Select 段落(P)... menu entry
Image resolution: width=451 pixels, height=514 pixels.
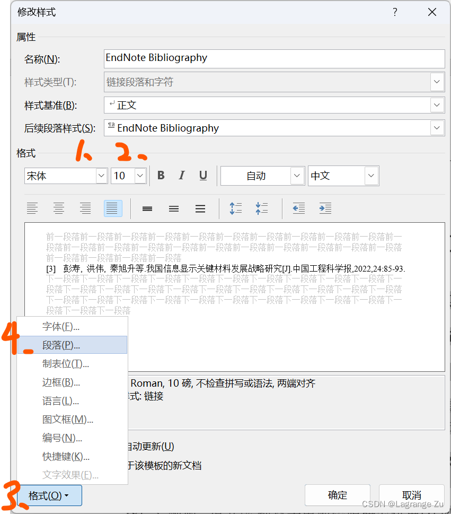pos(72,345)
